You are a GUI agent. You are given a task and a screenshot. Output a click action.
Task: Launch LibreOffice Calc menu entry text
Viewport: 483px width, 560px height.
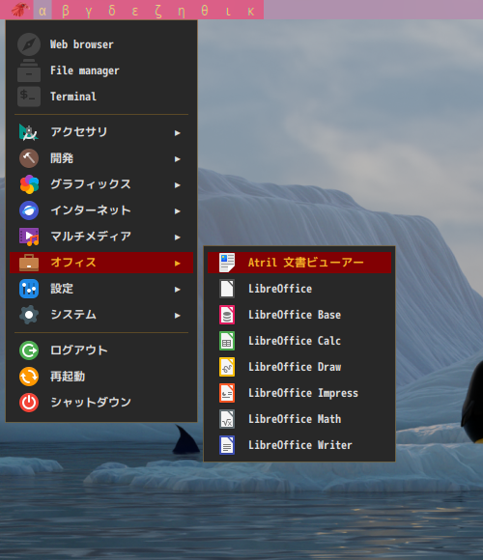pyautogui.click(x=295, y=341)
